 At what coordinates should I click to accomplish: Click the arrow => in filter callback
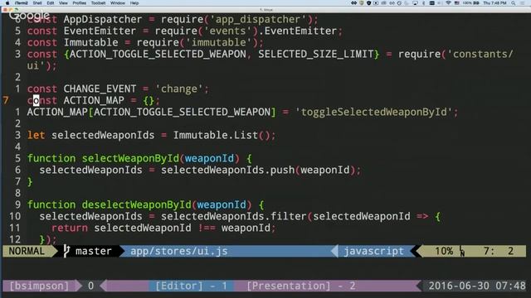point(422,216)
